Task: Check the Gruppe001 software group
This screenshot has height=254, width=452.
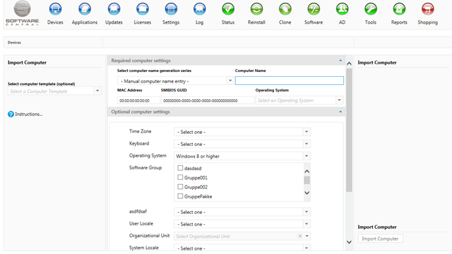Action: point(180,177)
